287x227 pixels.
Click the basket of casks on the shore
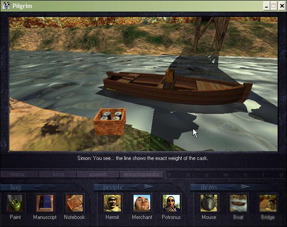[x=110, y=122]
